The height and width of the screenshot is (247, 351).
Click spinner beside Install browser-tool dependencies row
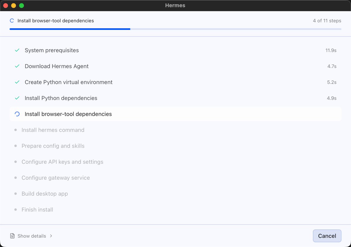tap(17, 114)
